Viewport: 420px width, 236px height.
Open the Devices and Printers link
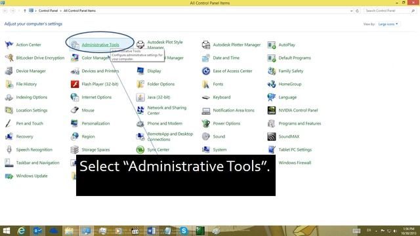100,71
